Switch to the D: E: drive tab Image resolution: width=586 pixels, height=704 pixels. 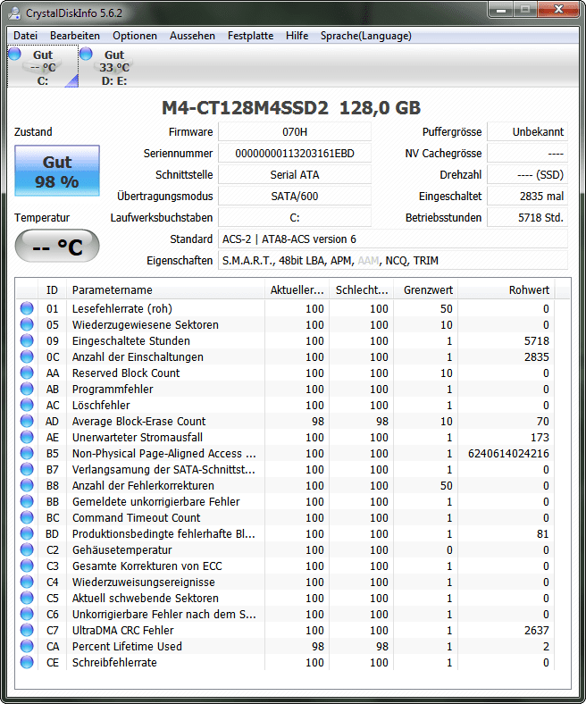[114, 67]
